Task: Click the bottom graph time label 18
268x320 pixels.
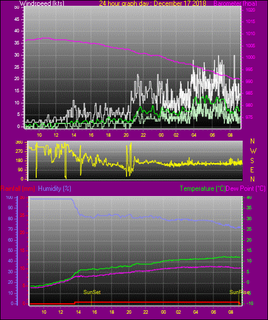Action: (112, 312)
